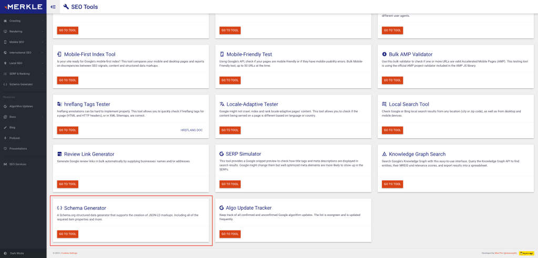Go to the Knowledge Graph Search tool
Viewport: 538px width, 258px height.
pyautogui.click(x=392, y=184)
